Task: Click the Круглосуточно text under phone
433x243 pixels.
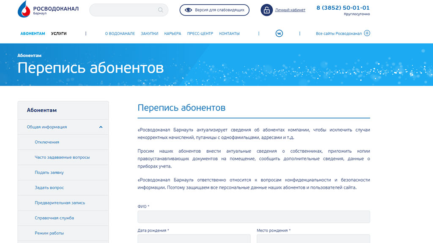Action: pyautogui.click(x=357, y=14)
